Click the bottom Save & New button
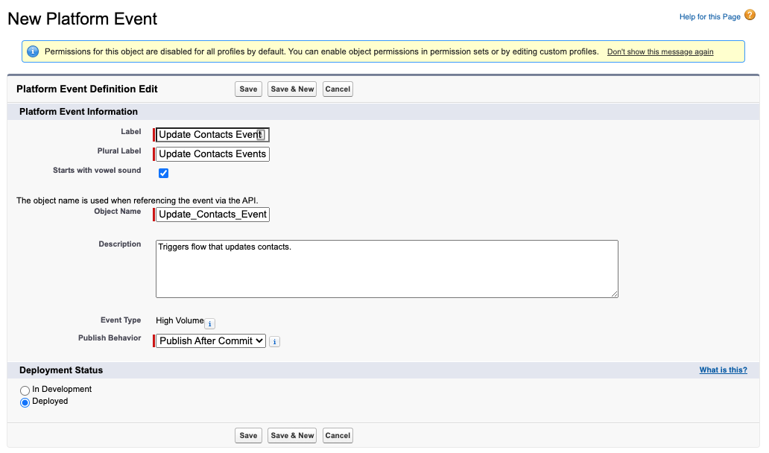Viewport: 769px width, 453px height. pyautogui.click(x=292, y=436)
